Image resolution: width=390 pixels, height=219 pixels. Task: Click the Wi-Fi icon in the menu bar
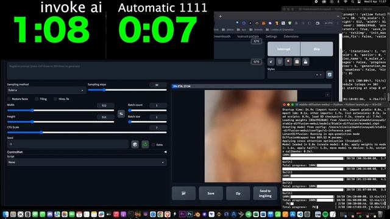click(346, 2)
